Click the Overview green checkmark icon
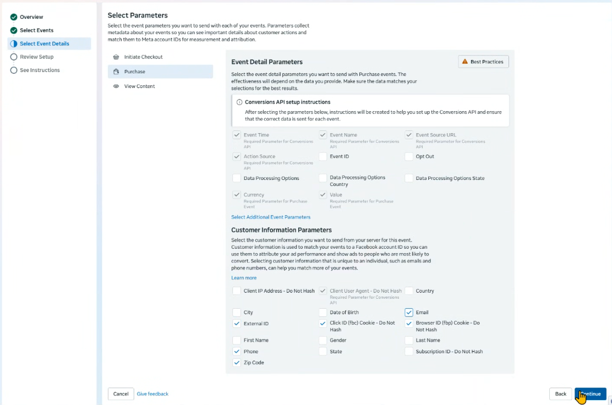Viewport: 612px width, 405px height. click(14, 17)
